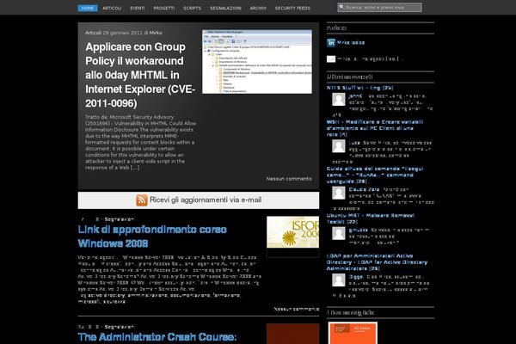Open the 'NTFS Stuff' commented article link
Screen dimensions: 516x344
[359, 88]
